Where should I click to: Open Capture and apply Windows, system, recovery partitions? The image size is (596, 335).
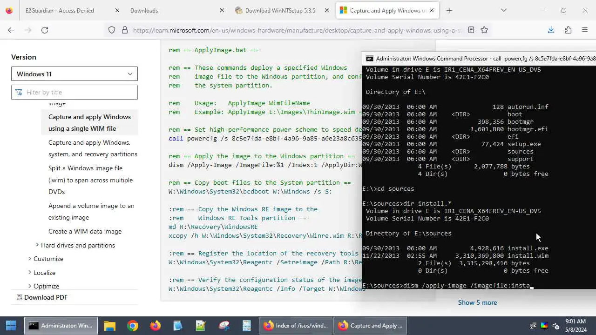(93, 148)
